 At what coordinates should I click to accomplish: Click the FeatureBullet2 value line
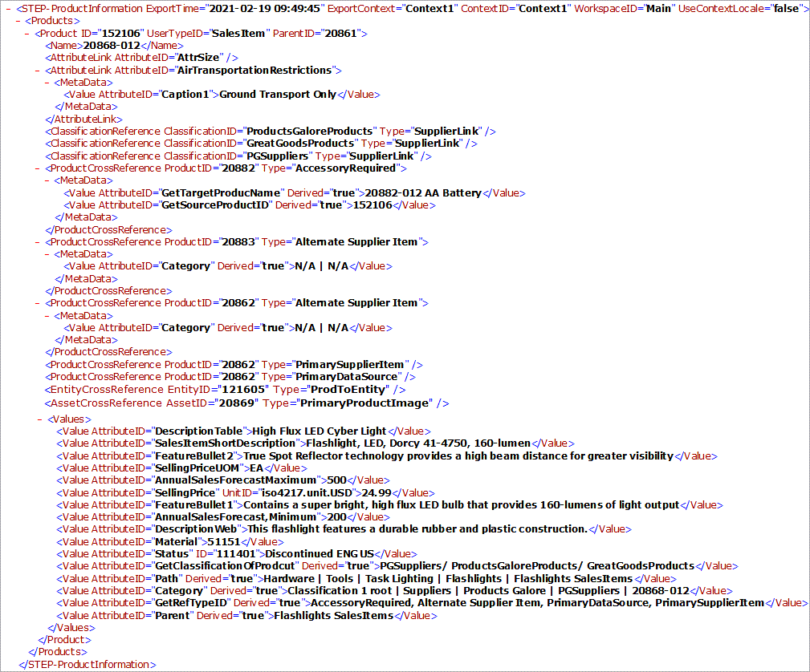387,456
